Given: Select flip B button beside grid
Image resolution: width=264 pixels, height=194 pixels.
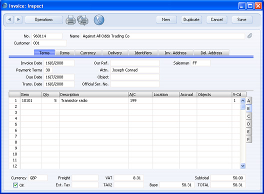Looking at the screenshot, I should click(248, 108).
